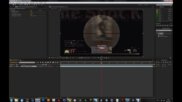Switch to the Project panel tab

tap(12, 7)
